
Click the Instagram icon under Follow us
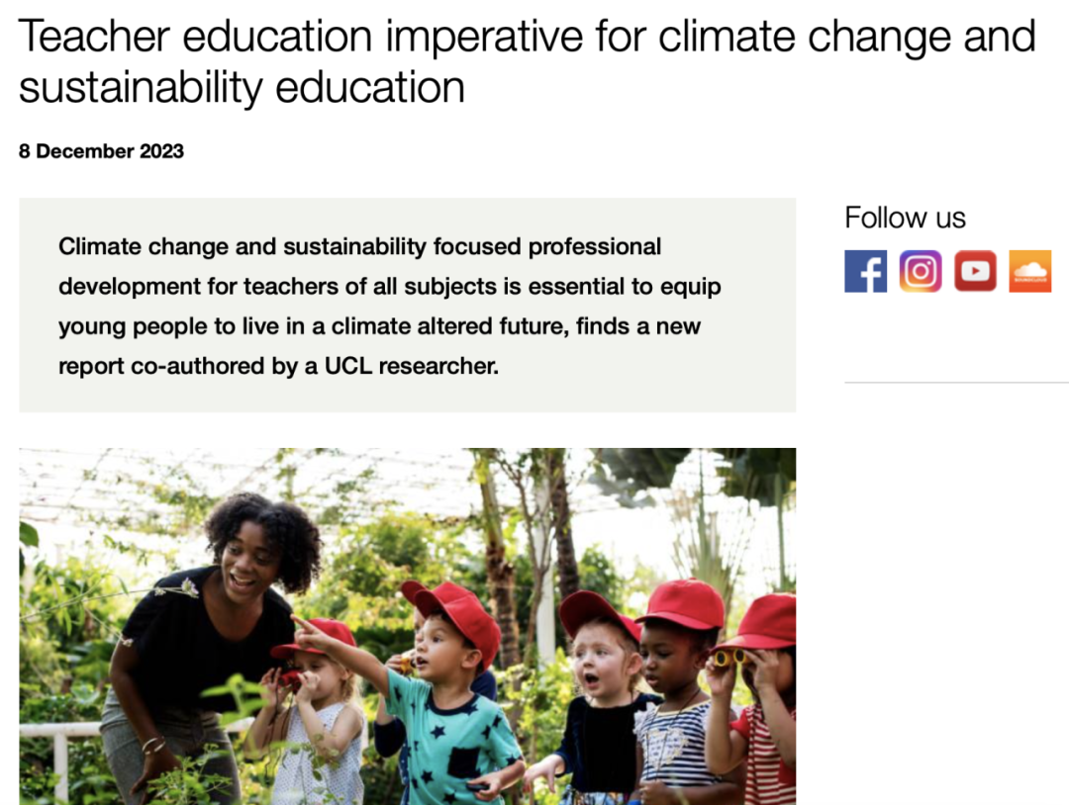pyautogui.click(x=921, y=271)
